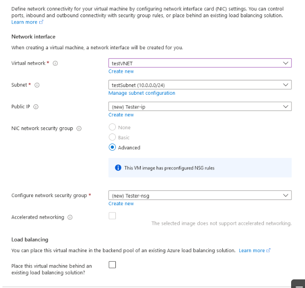Click external link icon in Load balancing section
305x288 pixels.
(x=269, y=250)
